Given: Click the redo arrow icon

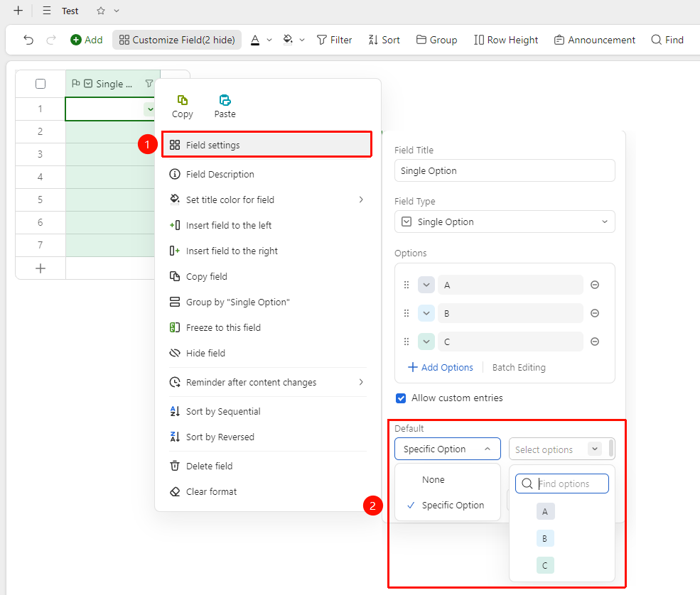Looking at the screenshot, I should tap(51, 40).
